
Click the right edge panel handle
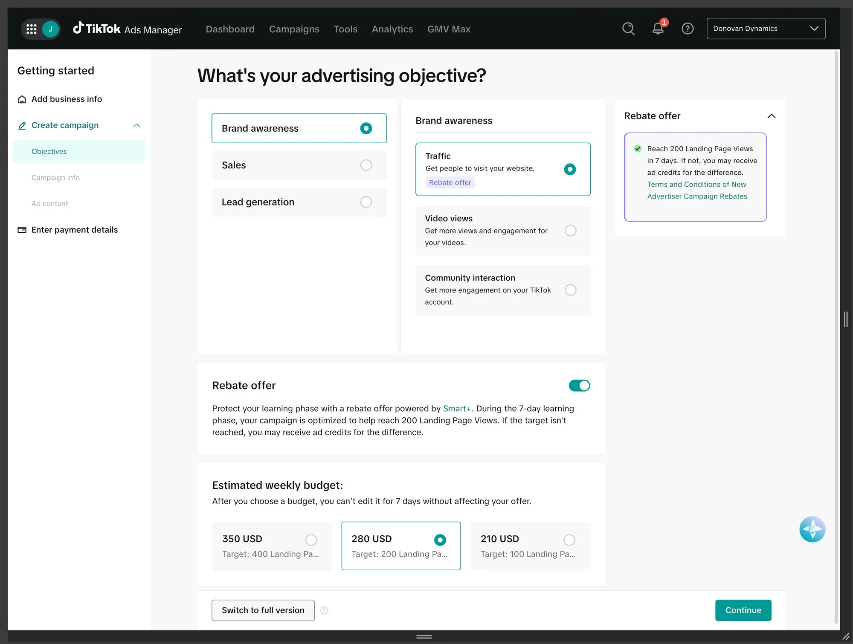pyautogui.click(x=846, y=319)
